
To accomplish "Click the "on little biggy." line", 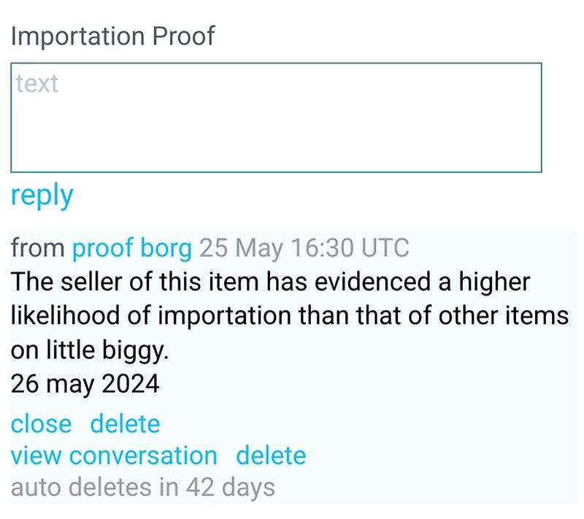I will (x=90, y=351).
